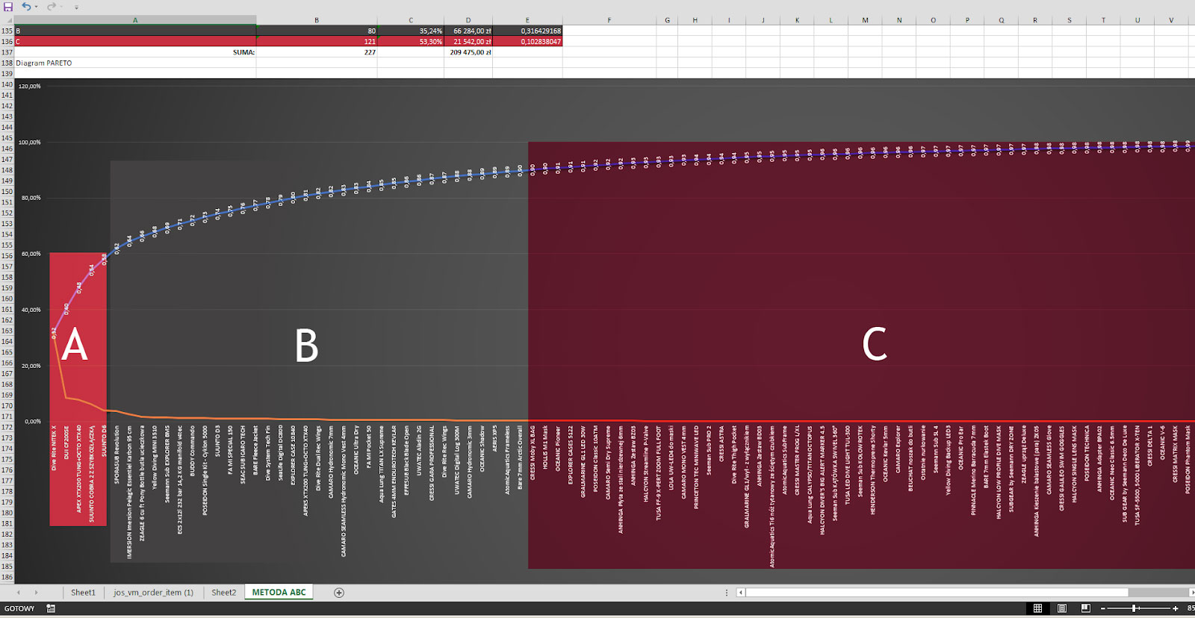Click the horizontal scrollbar thumb

tap(937, 593)
